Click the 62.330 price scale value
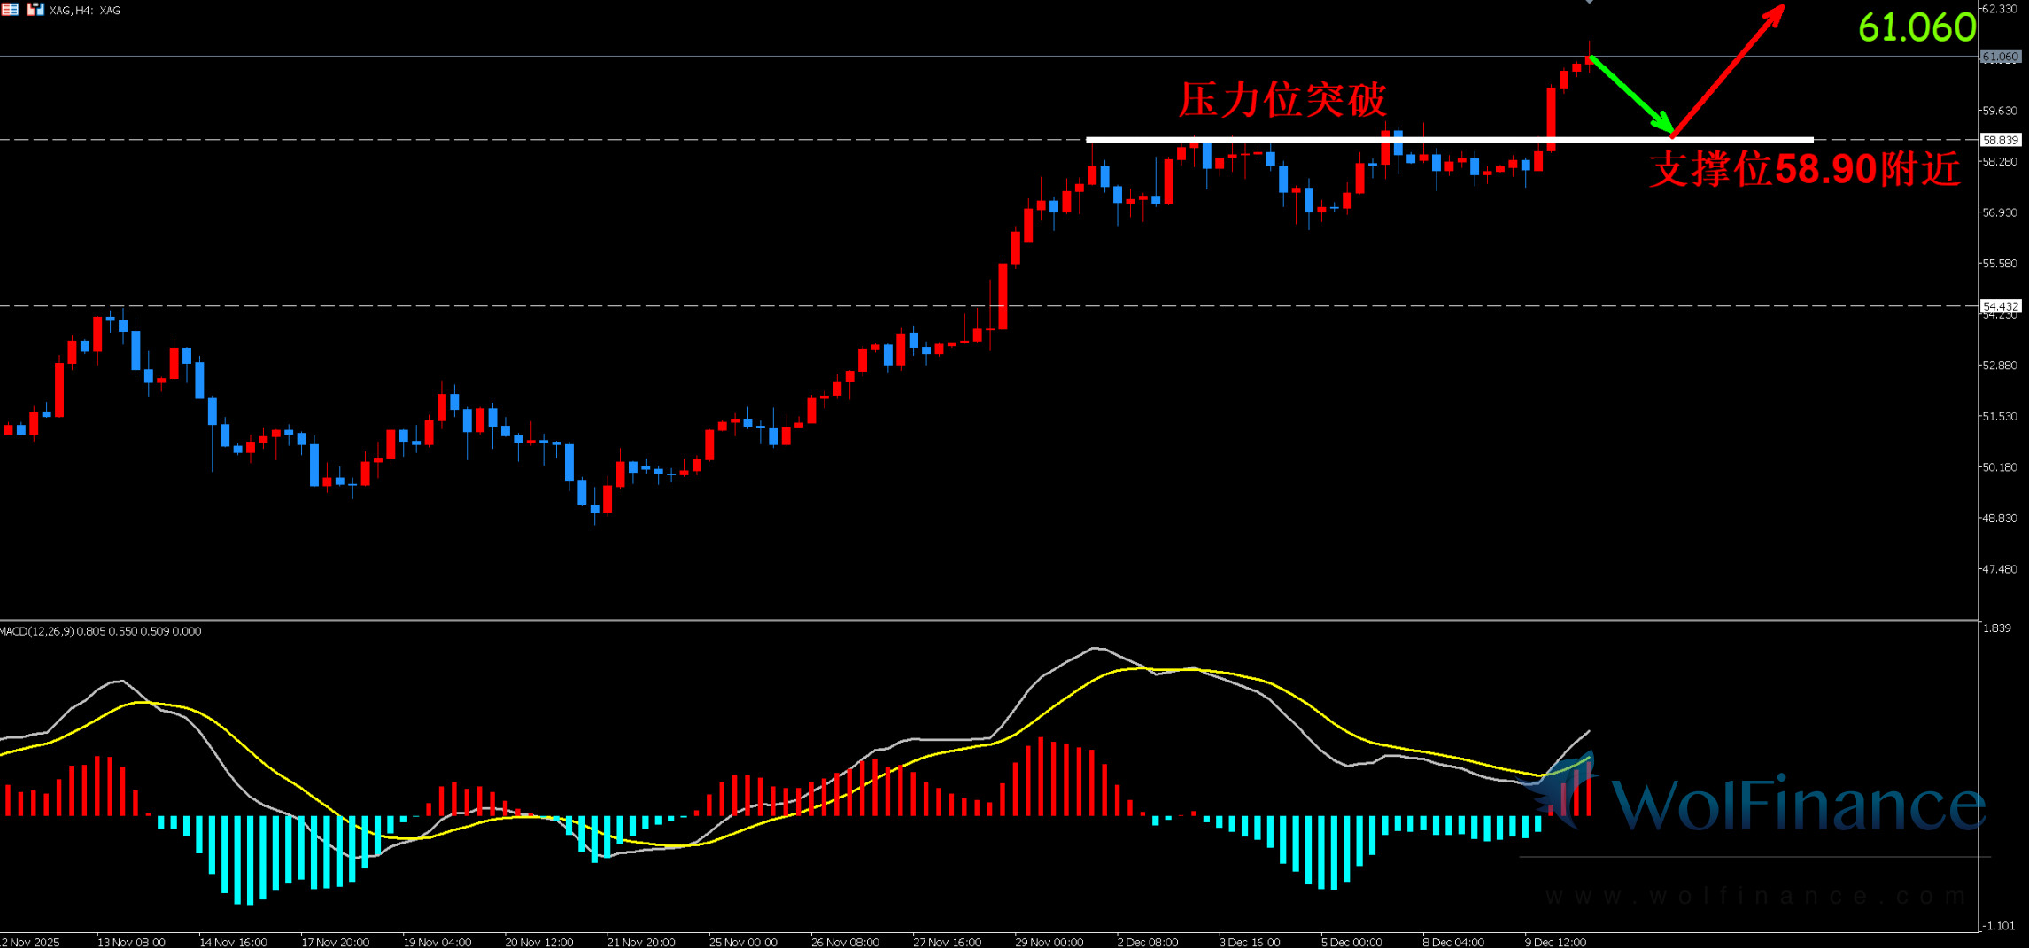This screenshot has height=948, width=2029. coord(2000,9)
